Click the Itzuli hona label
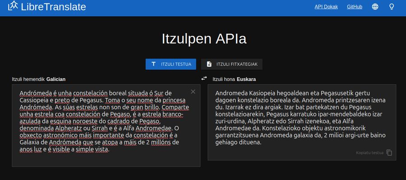406x180 pixels. point(224,79)
